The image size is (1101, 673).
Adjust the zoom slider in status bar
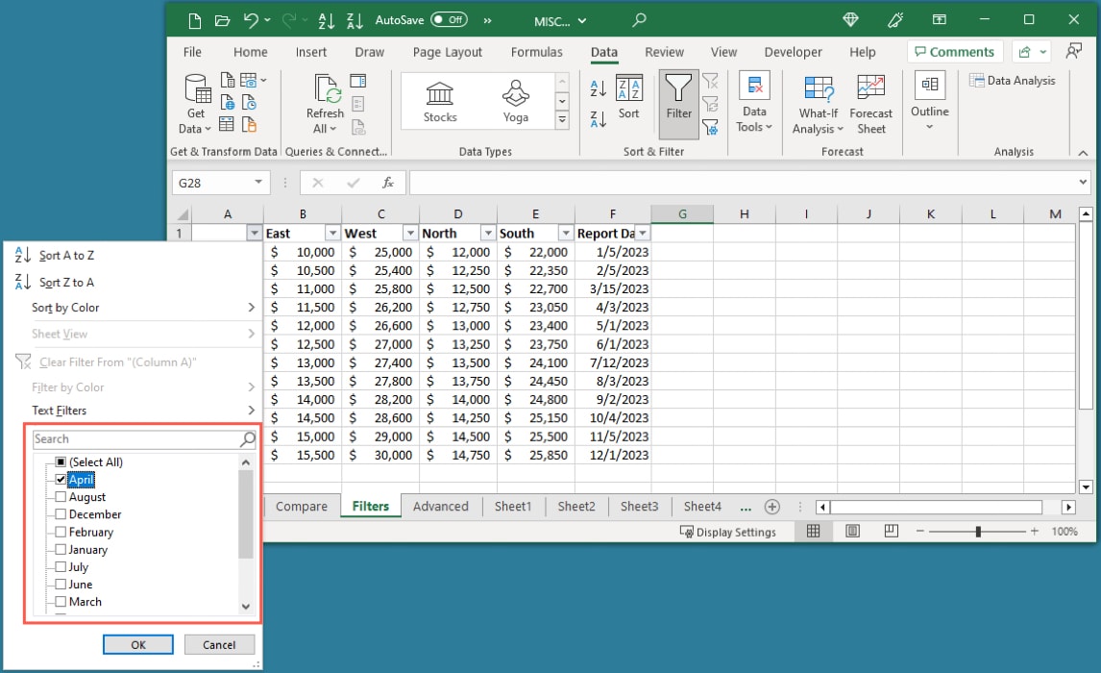click(977, 531)
